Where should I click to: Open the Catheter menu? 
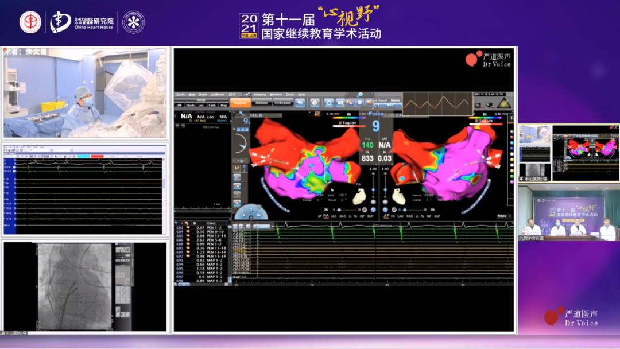[x=218, y=94]
